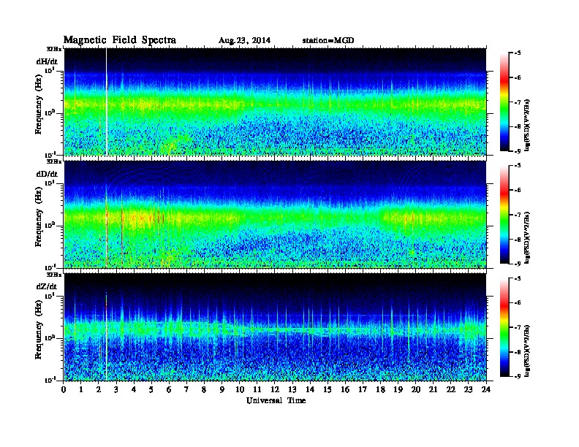Click the color bar beside dD/dt panel
579x447 pixels.
504,215
